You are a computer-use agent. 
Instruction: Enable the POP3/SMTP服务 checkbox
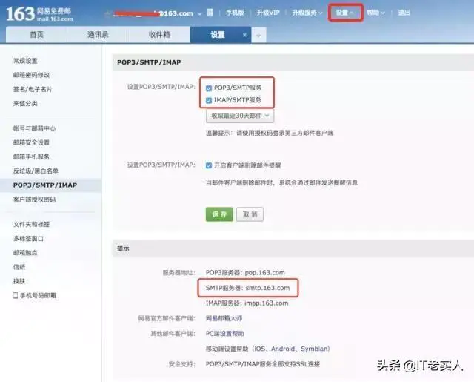(x=209, y=88)
